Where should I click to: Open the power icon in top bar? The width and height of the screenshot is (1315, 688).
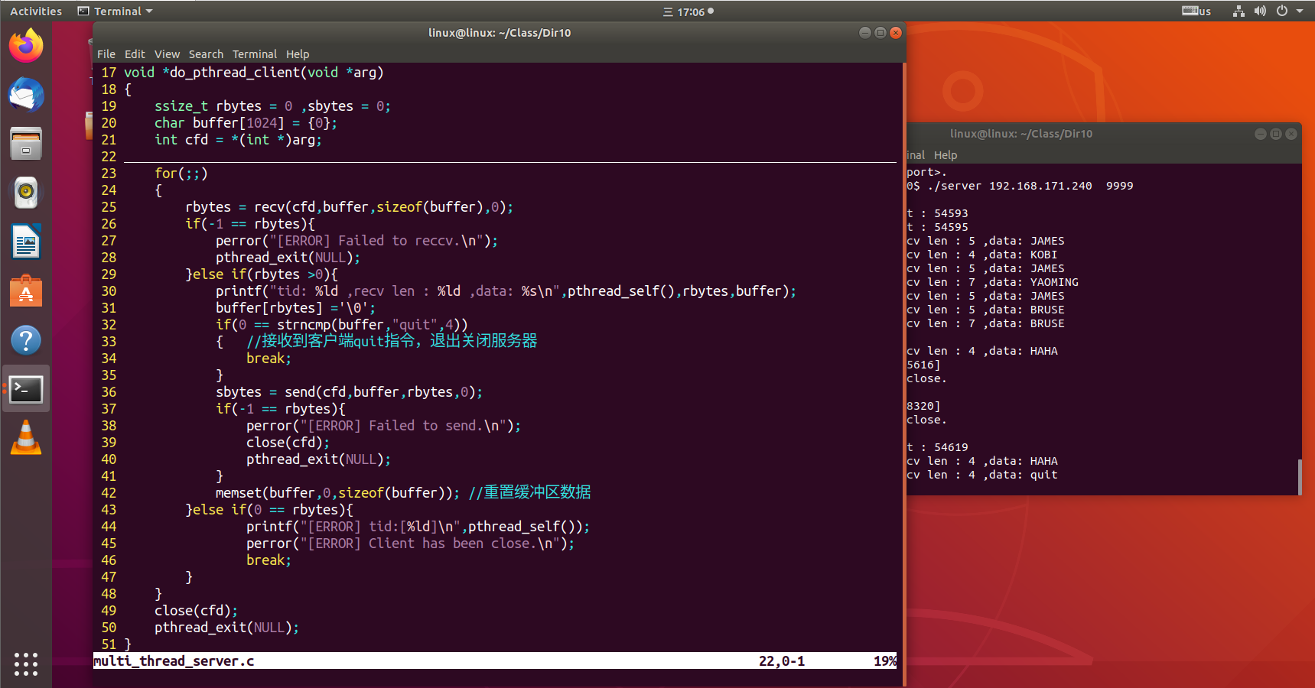click(x=1282, y=11)
